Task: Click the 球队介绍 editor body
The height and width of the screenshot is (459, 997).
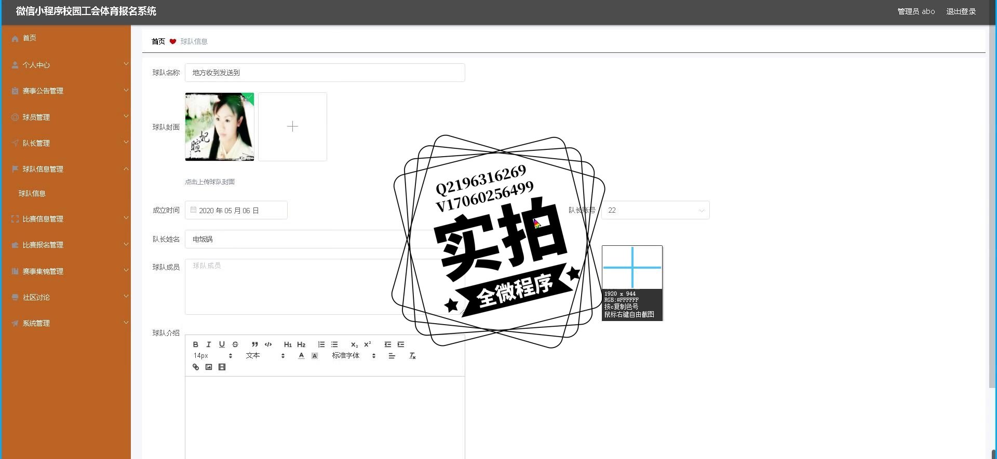Action: tap(325, 418)
